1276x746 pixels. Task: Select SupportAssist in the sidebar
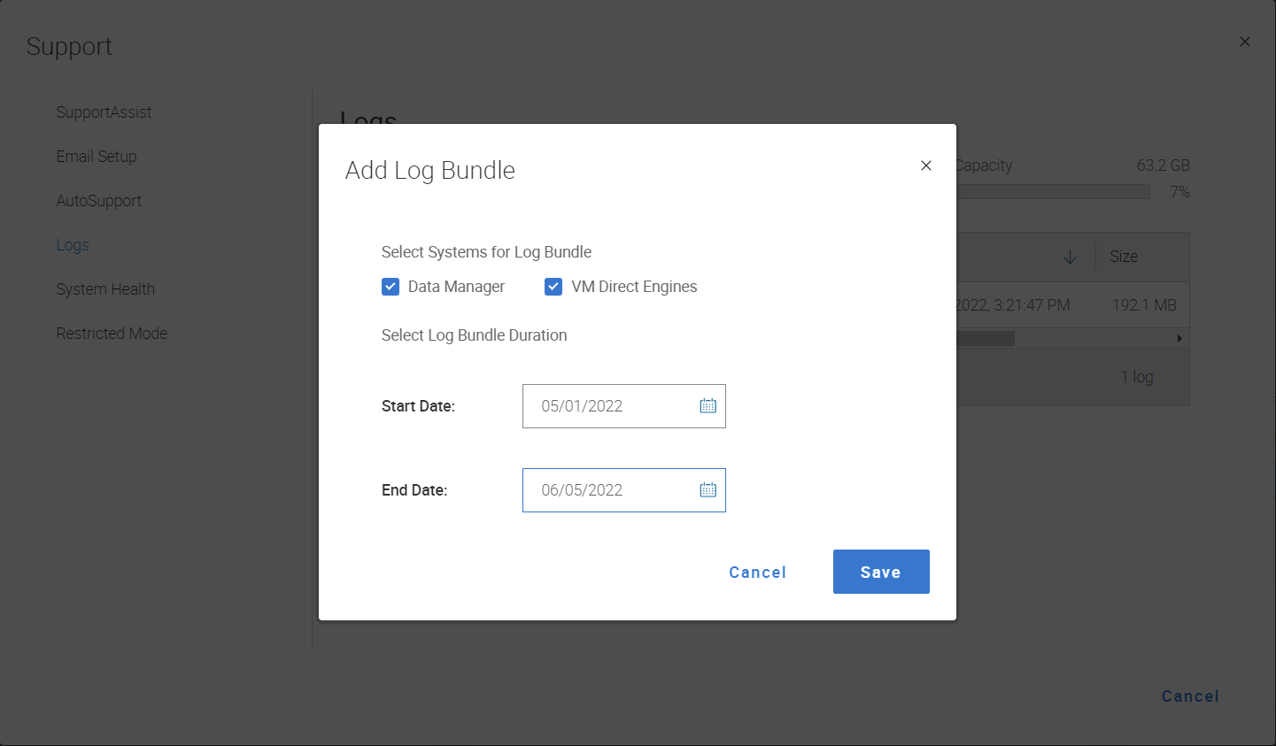pyautogui.click(x=104, y=112)
